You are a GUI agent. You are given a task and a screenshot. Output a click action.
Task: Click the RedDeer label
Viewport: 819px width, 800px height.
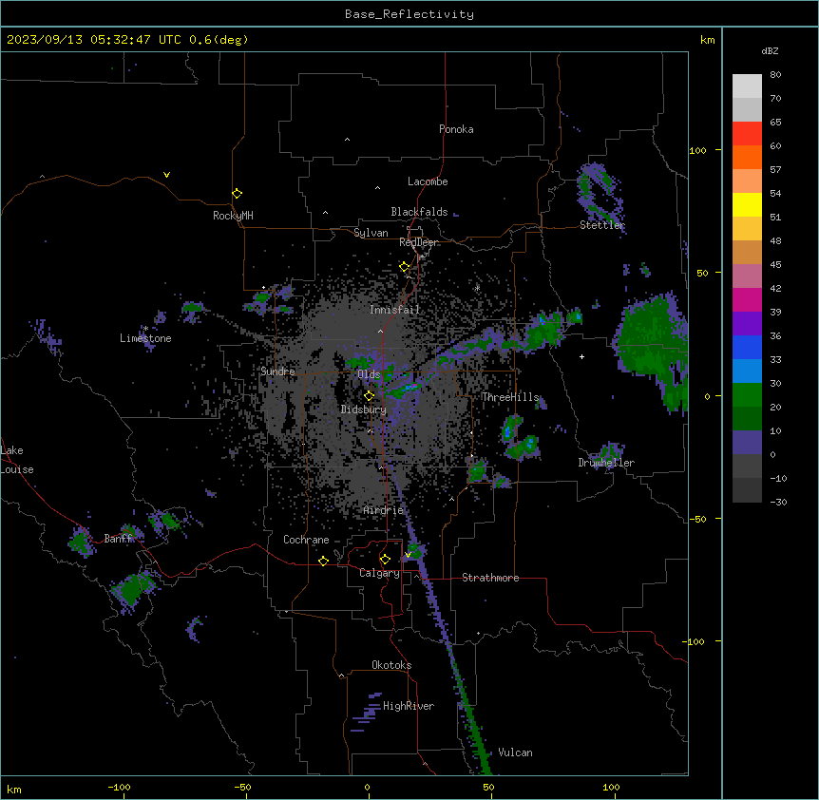point(419,242)
